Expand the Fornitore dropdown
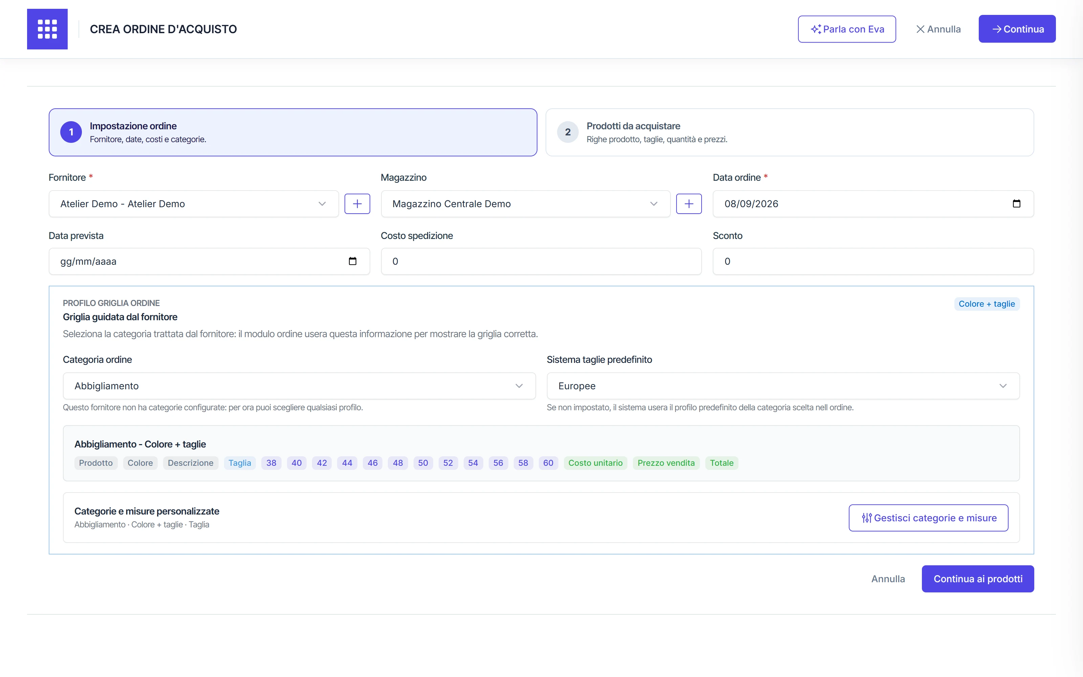The image size is (1083, 677). 193,204
